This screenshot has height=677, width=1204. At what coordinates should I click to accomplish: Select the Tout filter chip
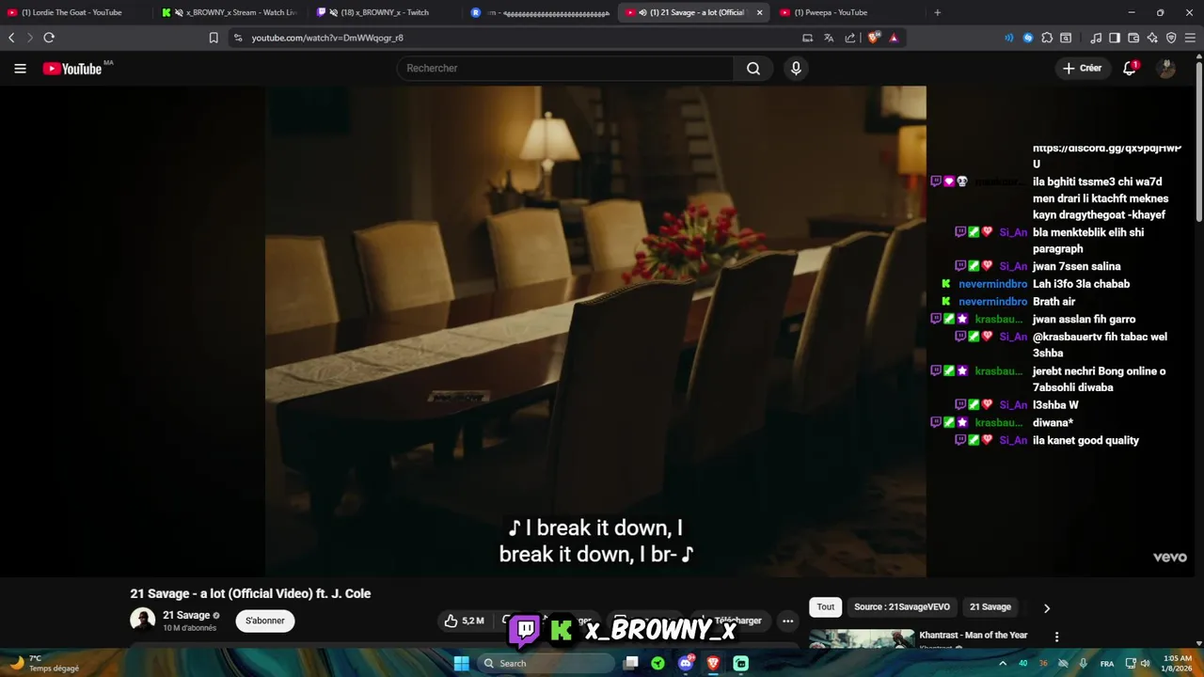tap(825, 607)
